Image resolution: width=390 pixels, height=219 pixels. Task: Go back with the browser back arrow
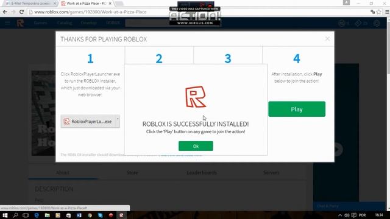[x=5, y=12]
